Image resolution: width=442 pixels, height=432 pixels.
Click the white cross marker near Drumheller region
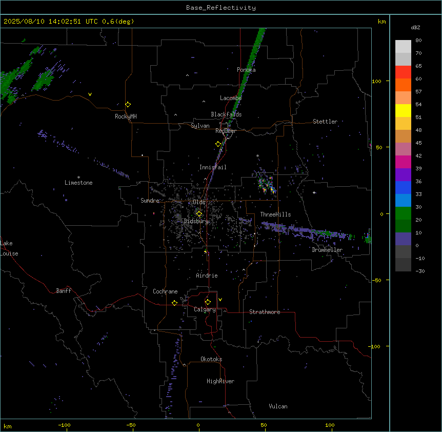[x=314, y=192]
